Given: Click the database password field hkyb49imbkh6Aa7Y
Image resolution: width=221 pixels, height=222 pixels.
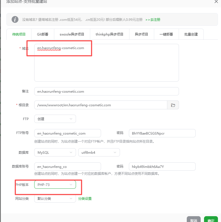Looking at the screenshot, I should pyautogui.click(x=162, y=167).
